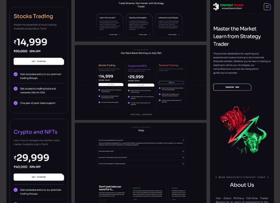Screen dimensions: 280x203
Task: Click the checkmark beside premium trading Groups under Stocks Trading
Action: click(x=16, y=74)
